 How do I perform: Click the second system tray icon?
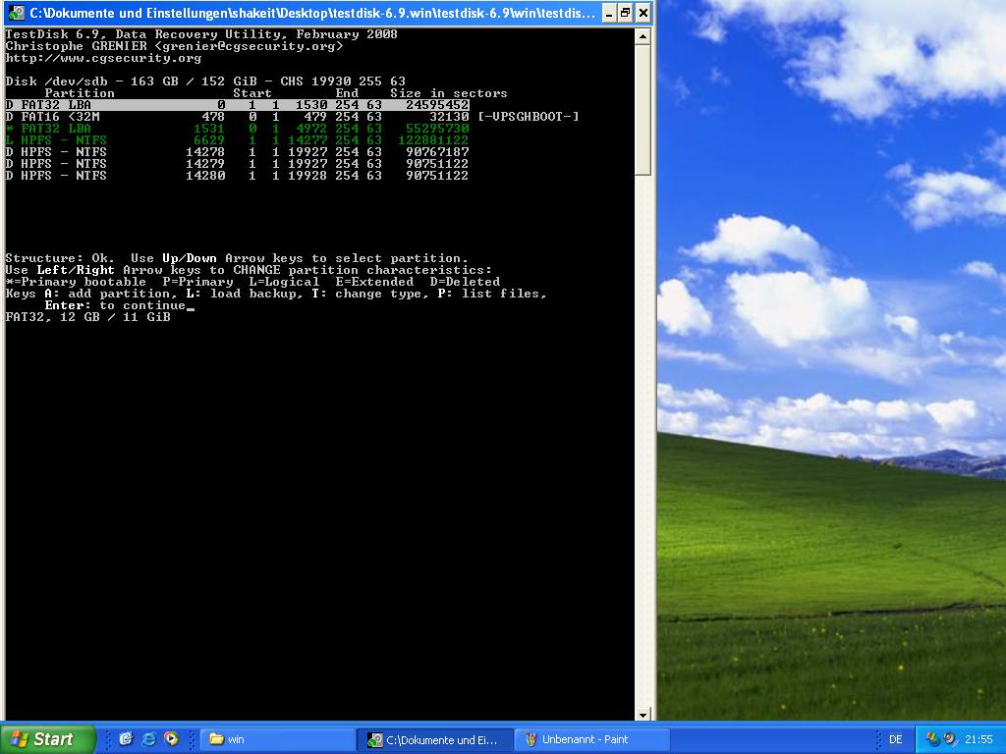point(950,739)
